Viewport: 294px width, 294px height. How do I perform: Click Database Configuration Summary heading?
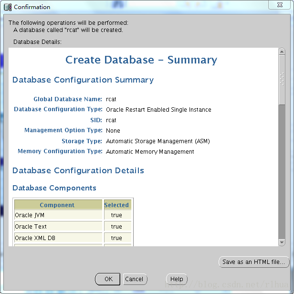(x=83, y=80)
